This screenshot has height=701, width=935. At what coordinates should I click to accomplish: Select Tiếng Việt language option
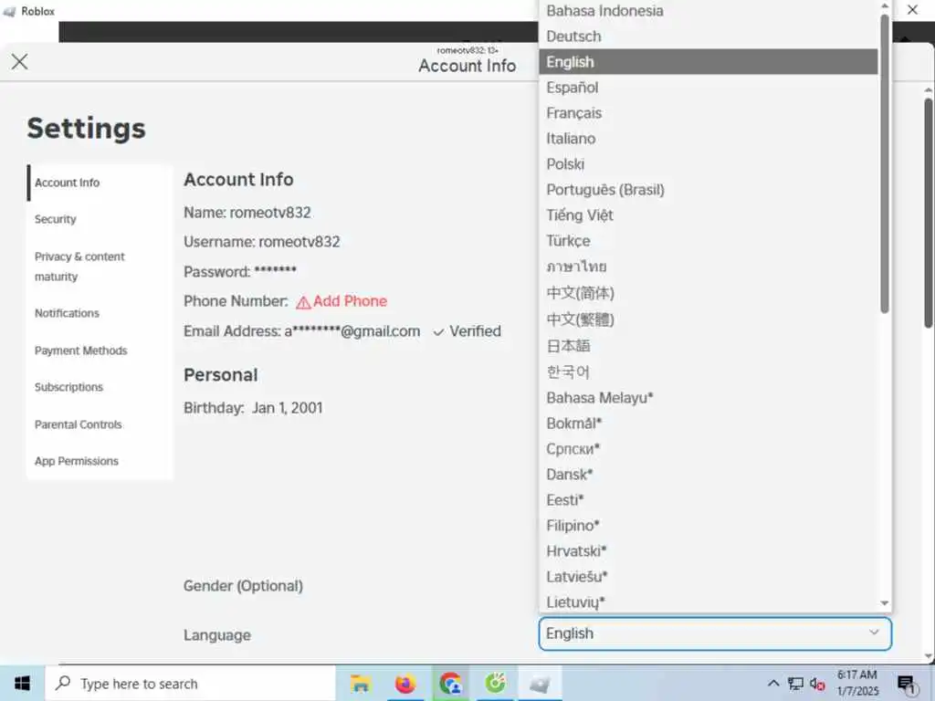708,215
